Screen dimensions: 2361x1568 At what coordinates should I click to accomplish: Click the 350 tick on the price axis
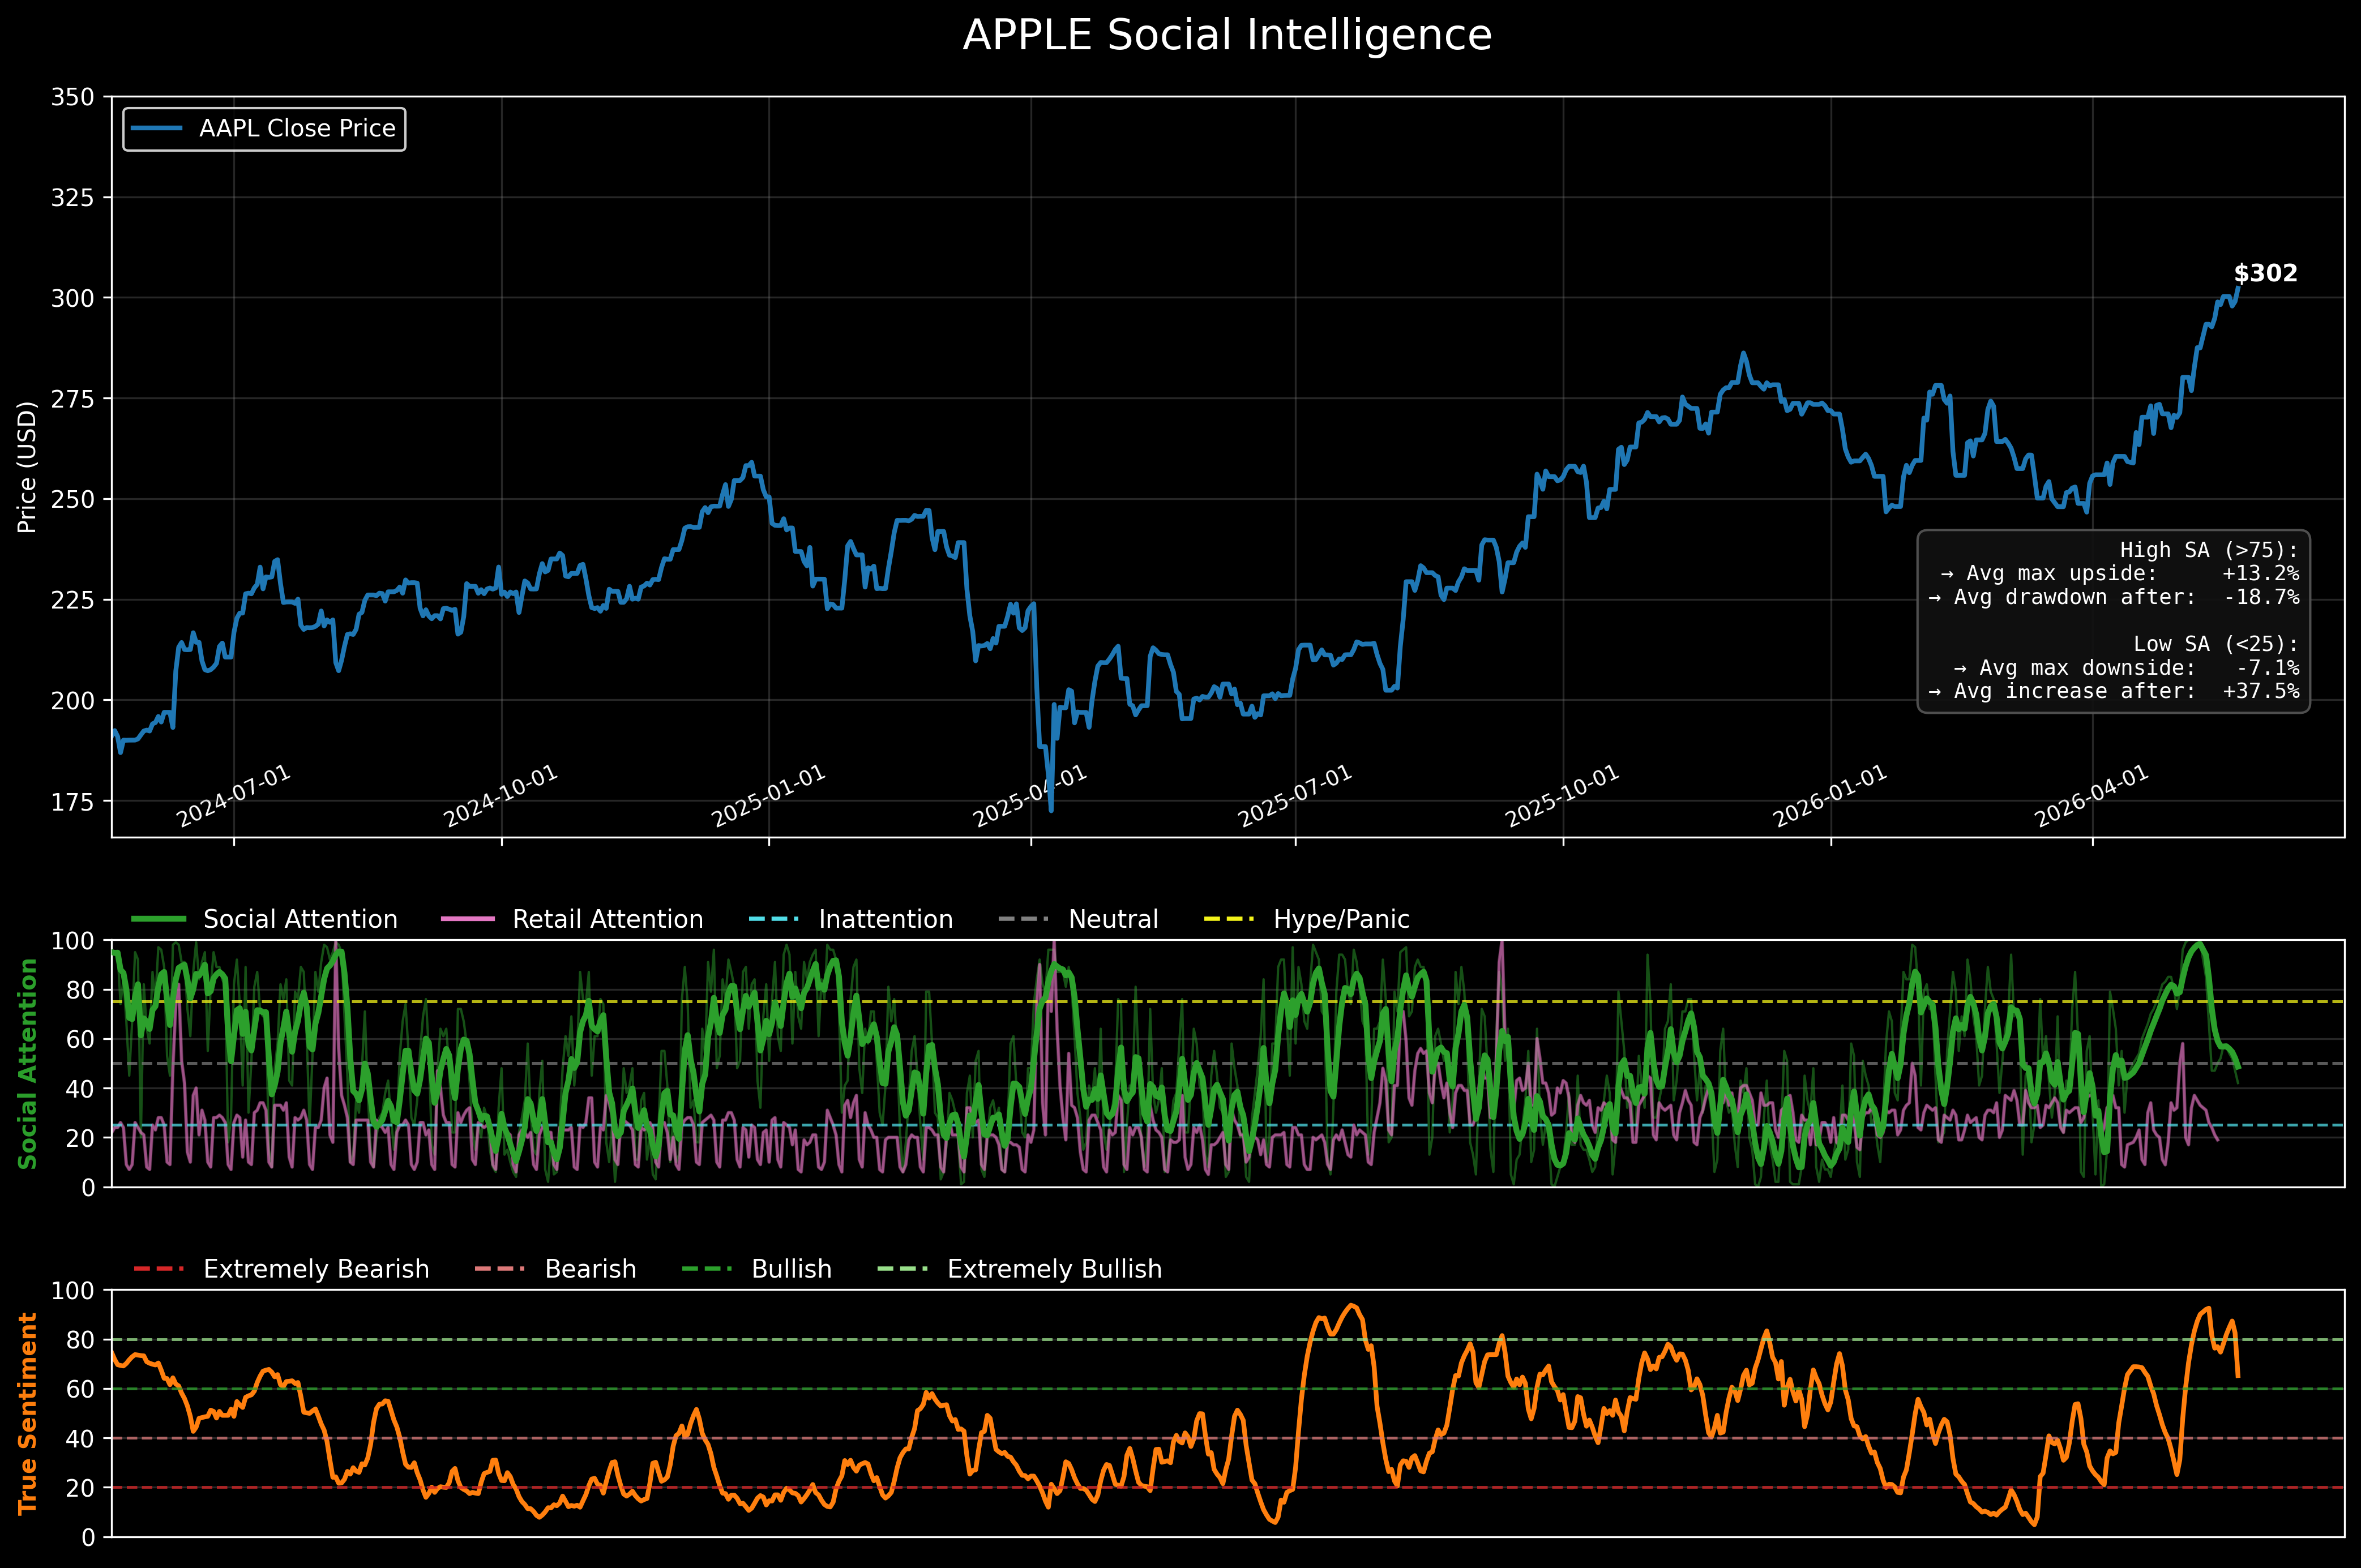click(x=73, y=97)
